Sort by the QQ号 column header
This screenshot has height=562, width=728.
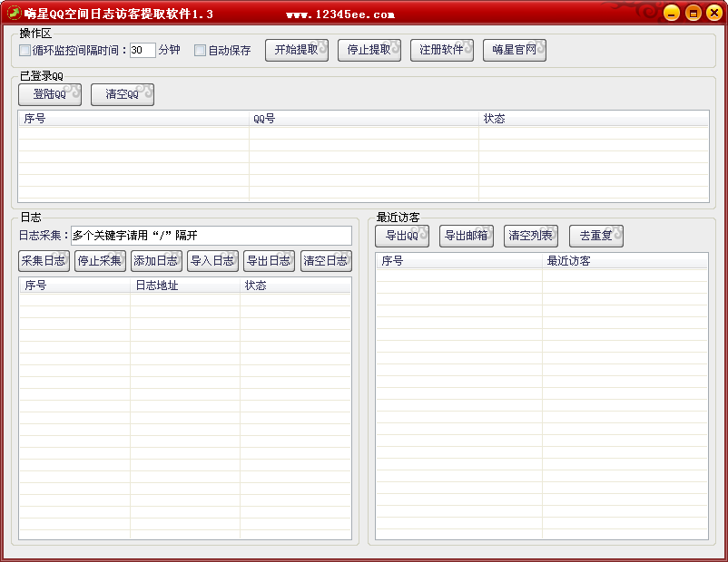point(363,119)
